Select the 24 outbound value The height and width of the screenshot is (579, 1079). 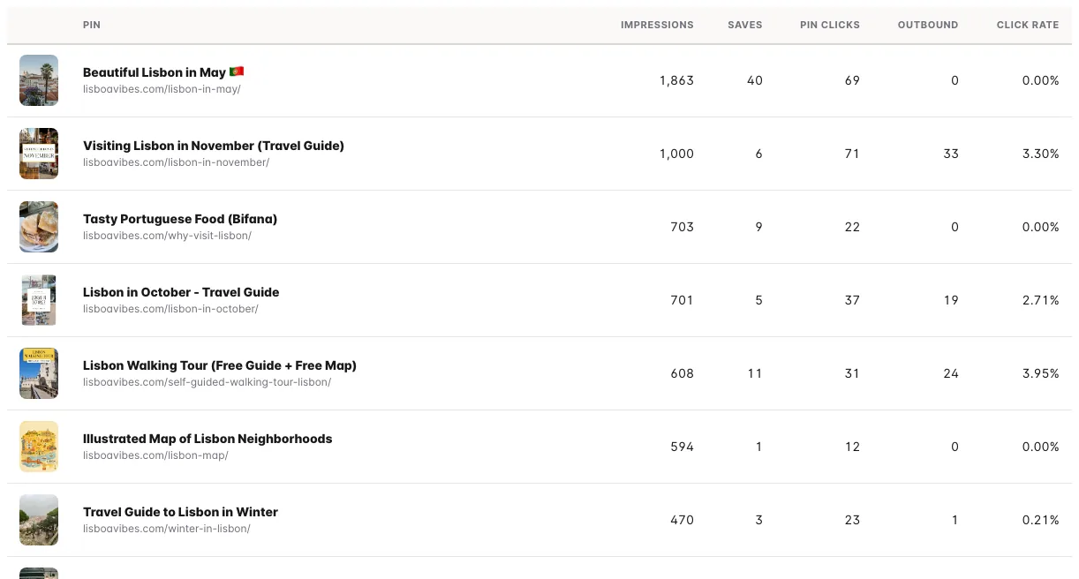point(951,373)
